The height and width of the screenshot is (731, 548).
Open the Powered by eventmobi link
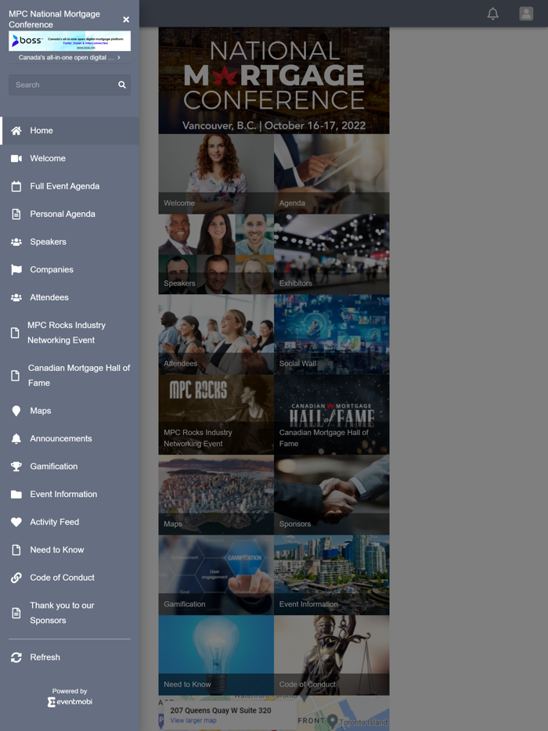[x=70, y=697]
